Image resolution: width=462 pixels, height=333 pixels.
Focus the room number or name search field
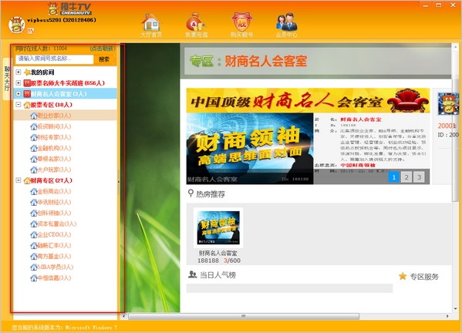tap(55, 59)
